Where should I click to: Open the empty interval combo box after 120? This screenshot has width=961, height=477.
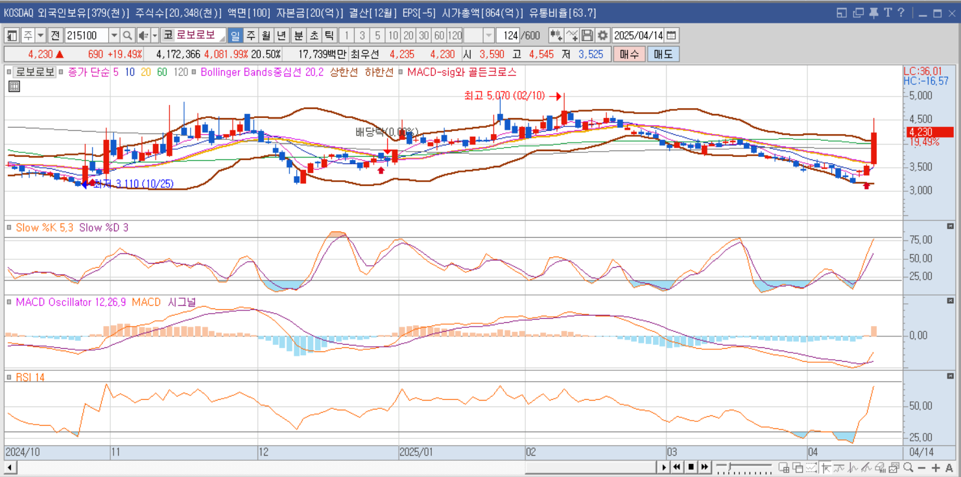click(x=479, y=36)
